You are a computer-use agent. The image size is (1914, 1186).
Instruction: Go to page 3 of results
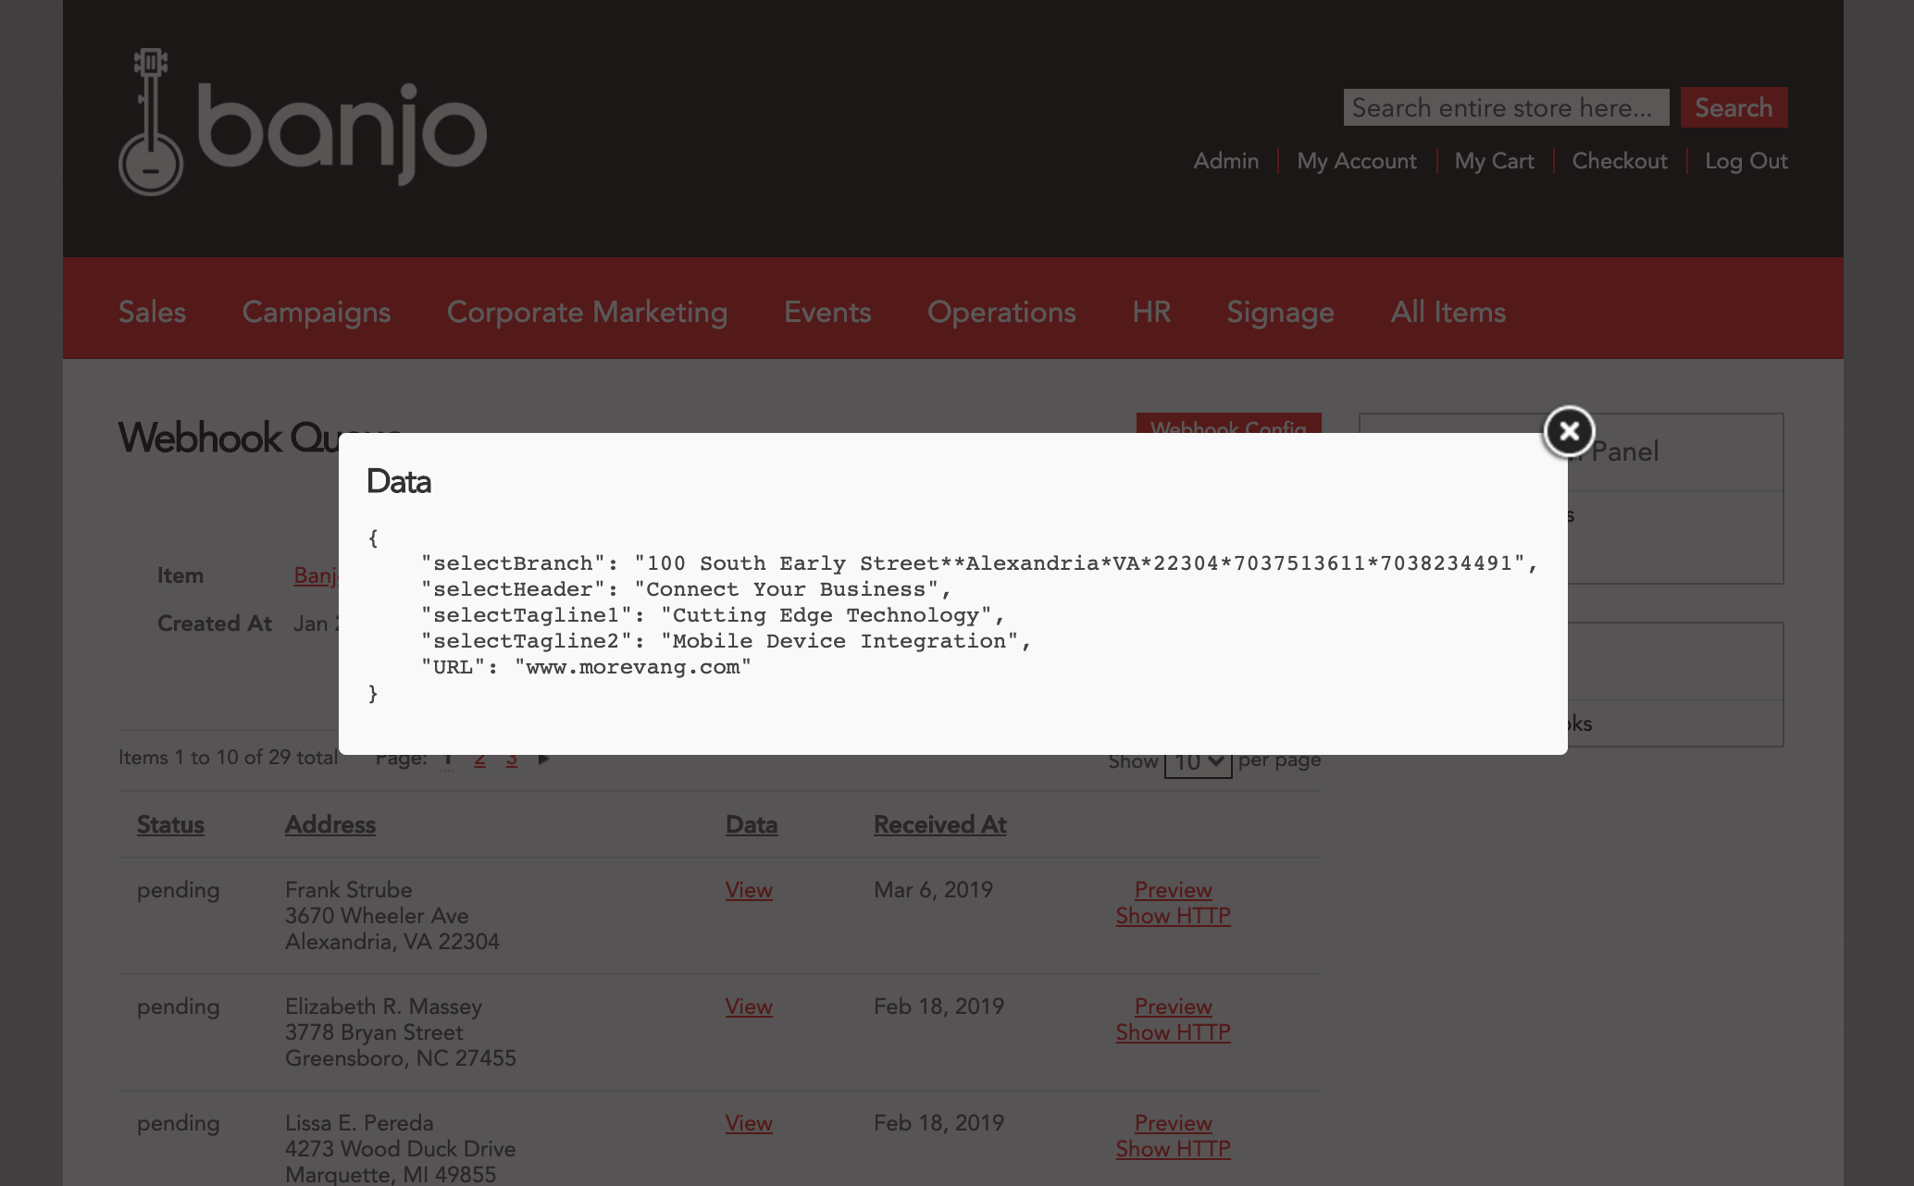[512, 761]
